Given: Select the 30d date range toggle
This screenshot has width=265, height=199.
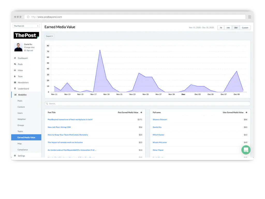Looking at the screenshot, I should (236, 28).
